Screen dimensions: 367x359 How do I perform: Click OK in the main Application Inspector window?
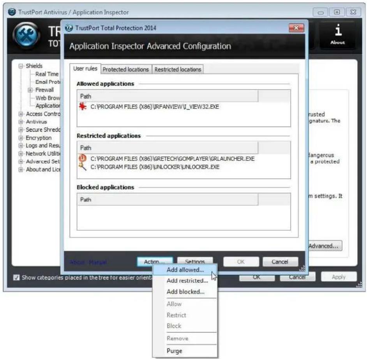point(257,277)
